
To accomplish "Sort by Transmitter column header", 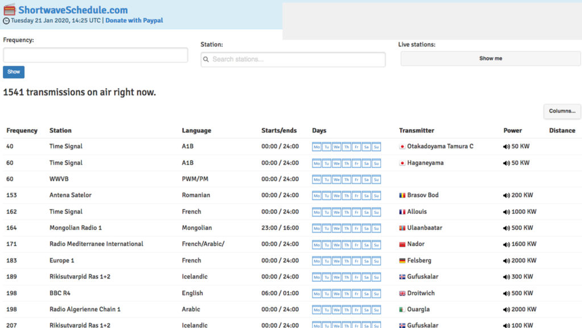I will [417, 131].
